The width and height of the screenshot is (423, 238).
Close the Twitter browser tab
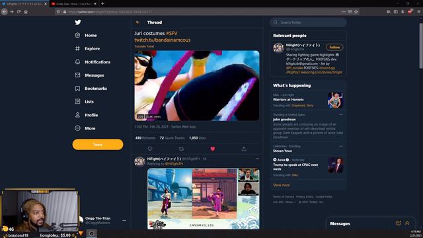point(46,4)
